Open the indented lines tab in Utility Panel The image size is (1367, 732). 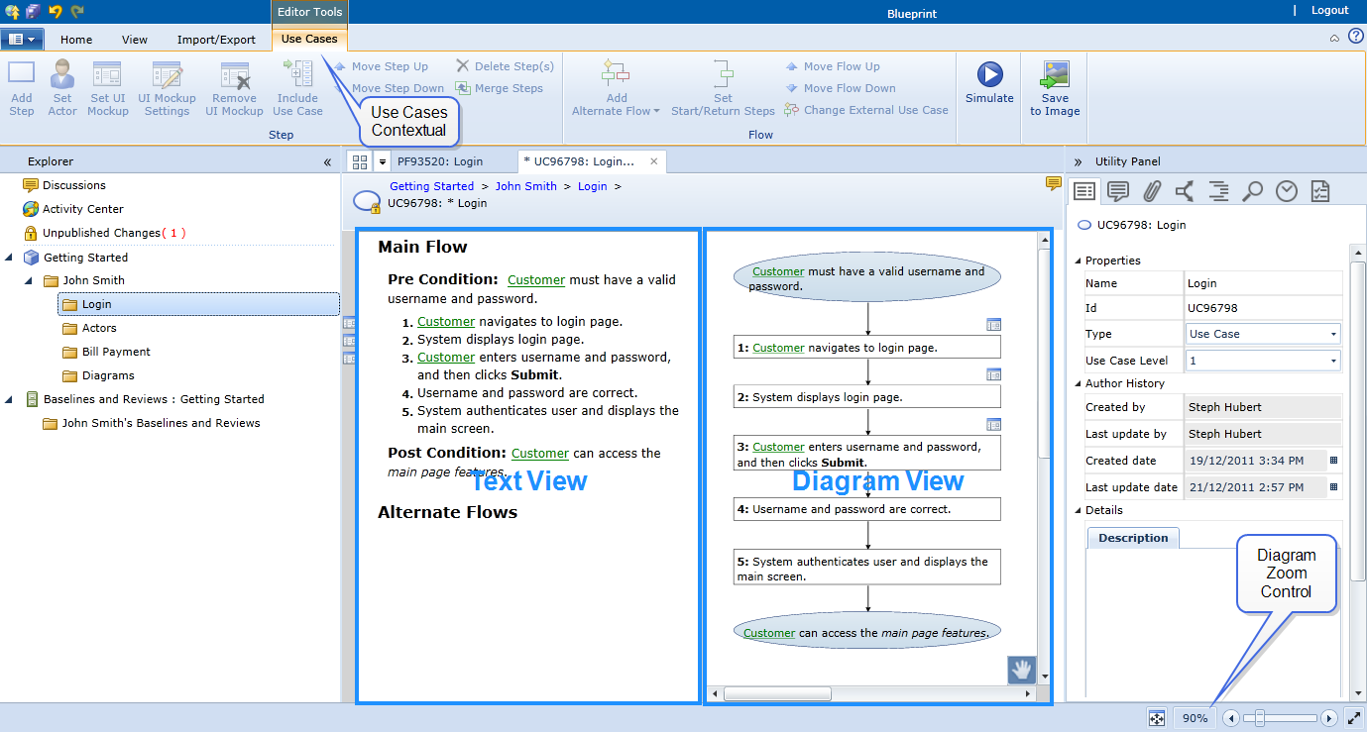(1218, 191)
